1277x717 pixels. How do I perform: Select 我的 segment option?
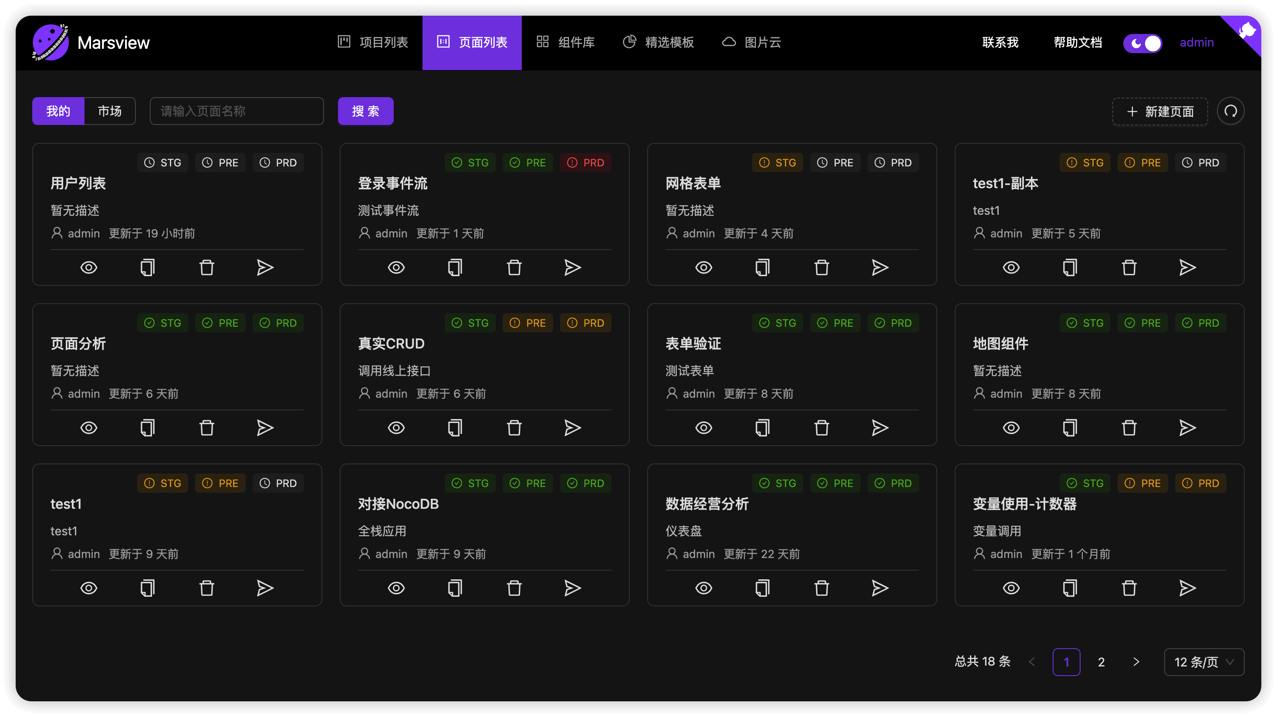pos(58,111)
